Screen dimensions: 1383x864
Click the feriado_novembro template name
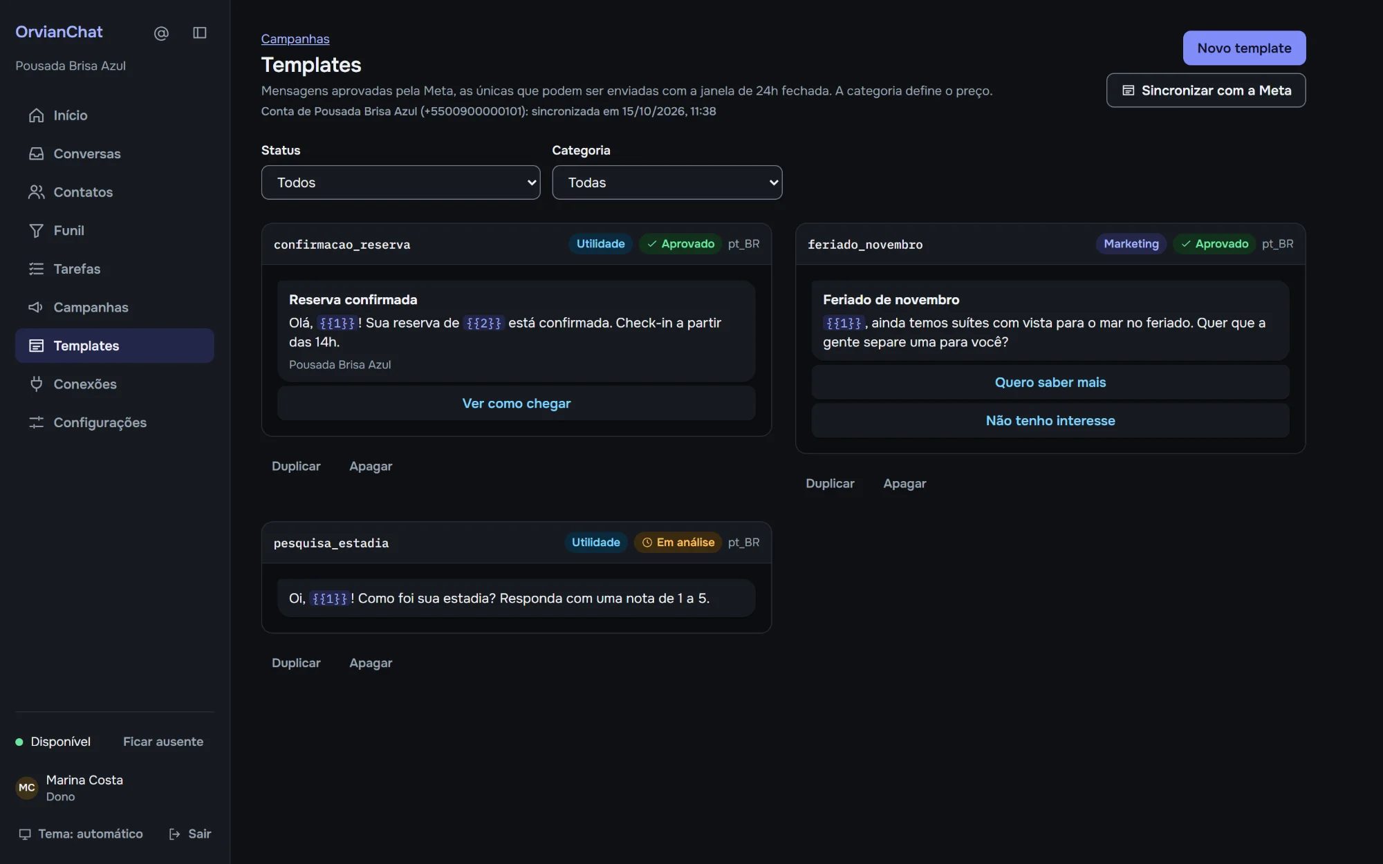(x=864, y=245)
